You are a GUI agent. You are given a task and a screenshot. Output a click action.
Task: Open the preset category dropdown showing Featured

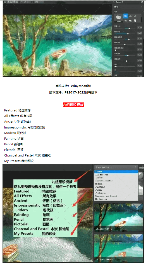(x=116, y=167)
